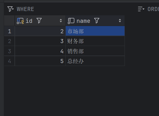Select the id cell containing 5
Image resolution: width=159 pixels, height=116 pixels.
(x=40, y=61)
